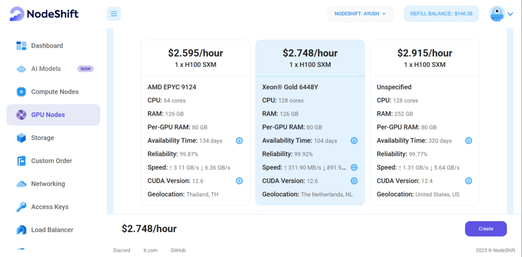522x257 pixels.
Task: Click Availability Time info on Unspecified card
Action: (x=468, y=141)
